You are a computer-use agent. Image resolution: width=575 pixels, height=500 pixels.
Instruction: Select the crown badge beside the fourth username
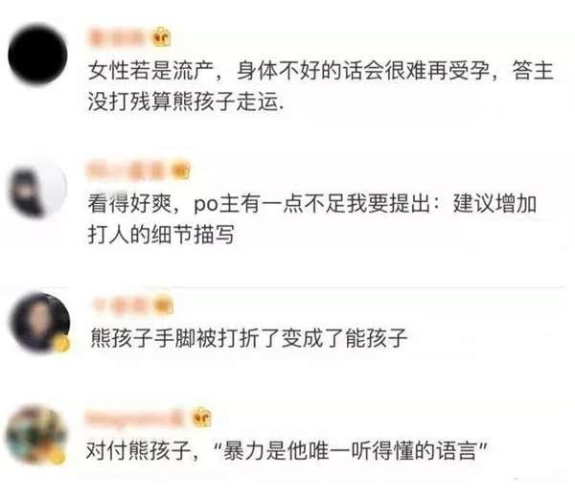(x=202, y=418)
